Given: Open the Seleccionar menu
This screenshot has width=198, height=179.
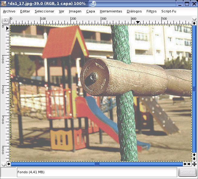Looking at the screenshot, I should [45, 12].
